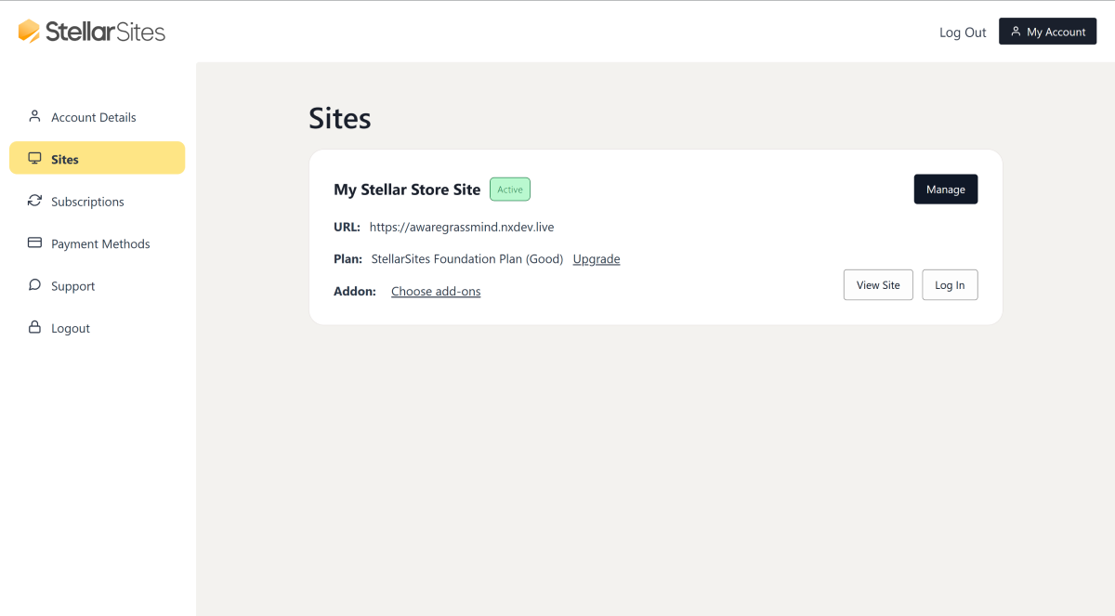Click the Manage button
The width and height of the screenshot is (1115, 616).
[x=945, y=189]
